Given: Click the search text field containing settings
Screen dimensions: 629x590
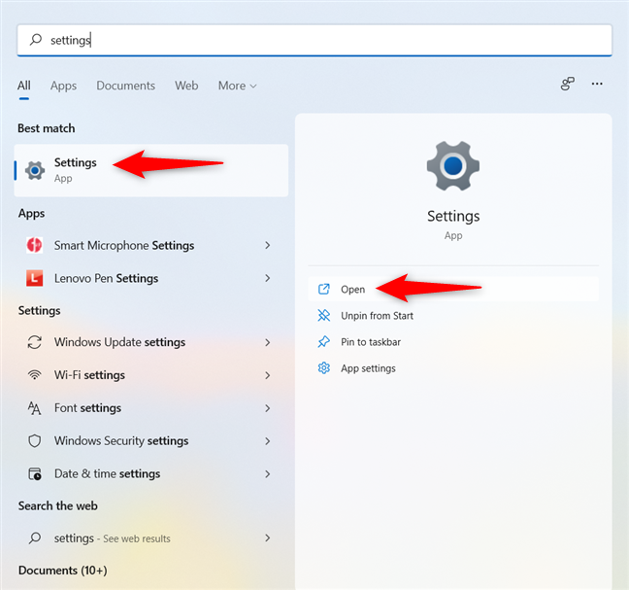Looking at the screenshot, I should 314,40.
